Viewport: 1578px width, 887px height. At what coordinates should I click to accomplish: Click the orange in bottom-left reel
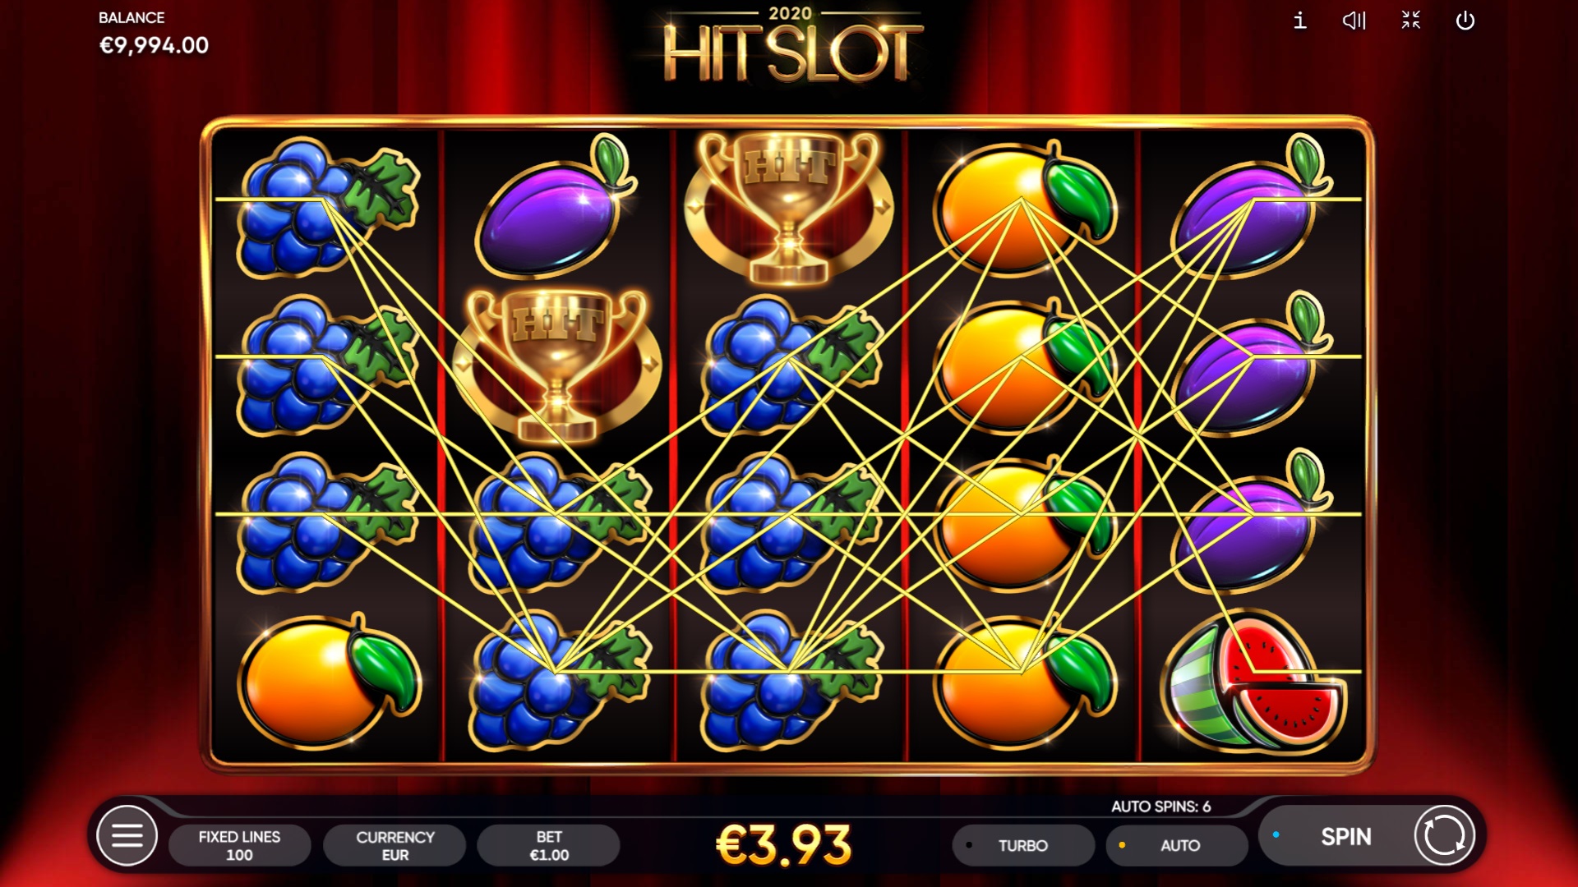click(x=329, y=682)
